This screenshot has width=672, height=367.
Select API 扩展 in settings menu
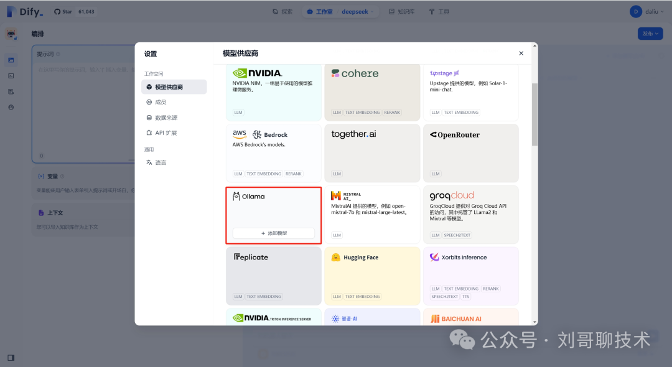174,132
